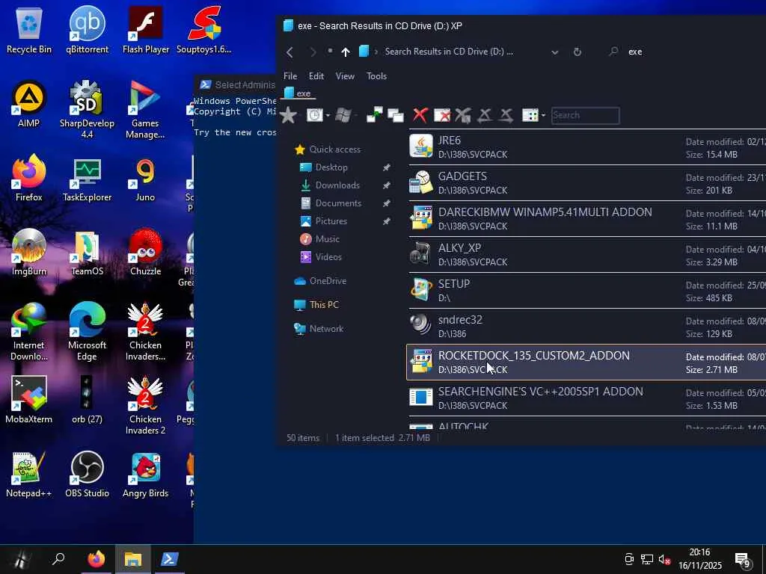Select SEARCHENGINE'S VC++2005SP1 ADDON result
The image size is (766, 574).
pos(586,398)
